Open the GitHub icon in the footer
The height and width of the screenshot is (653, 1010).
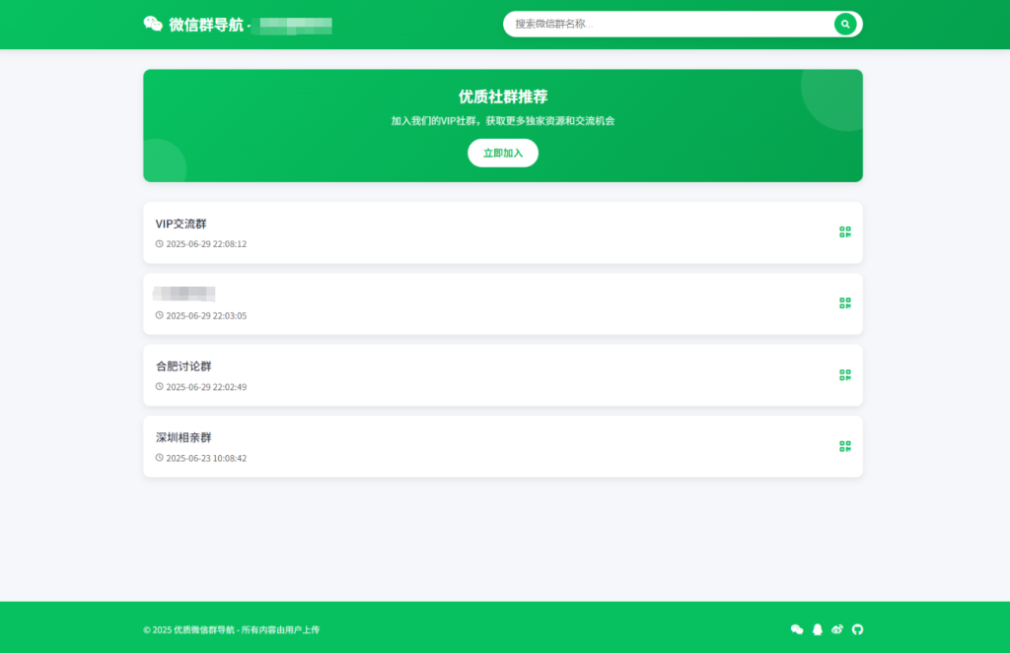857,628
